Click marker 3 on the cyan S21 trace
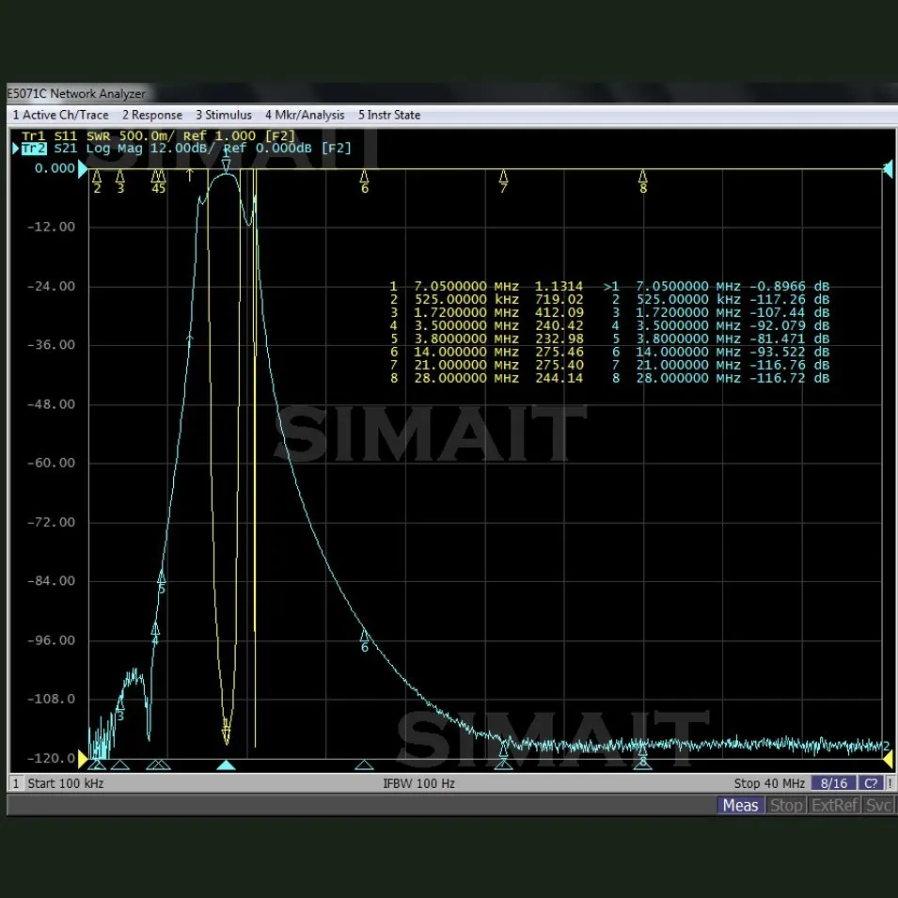 pyautogui.click(x=120, y=708)
